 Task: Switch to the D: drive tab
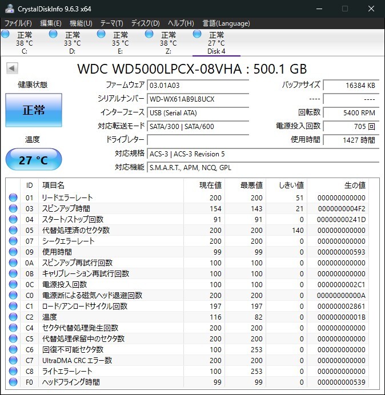tap(73, 42)
